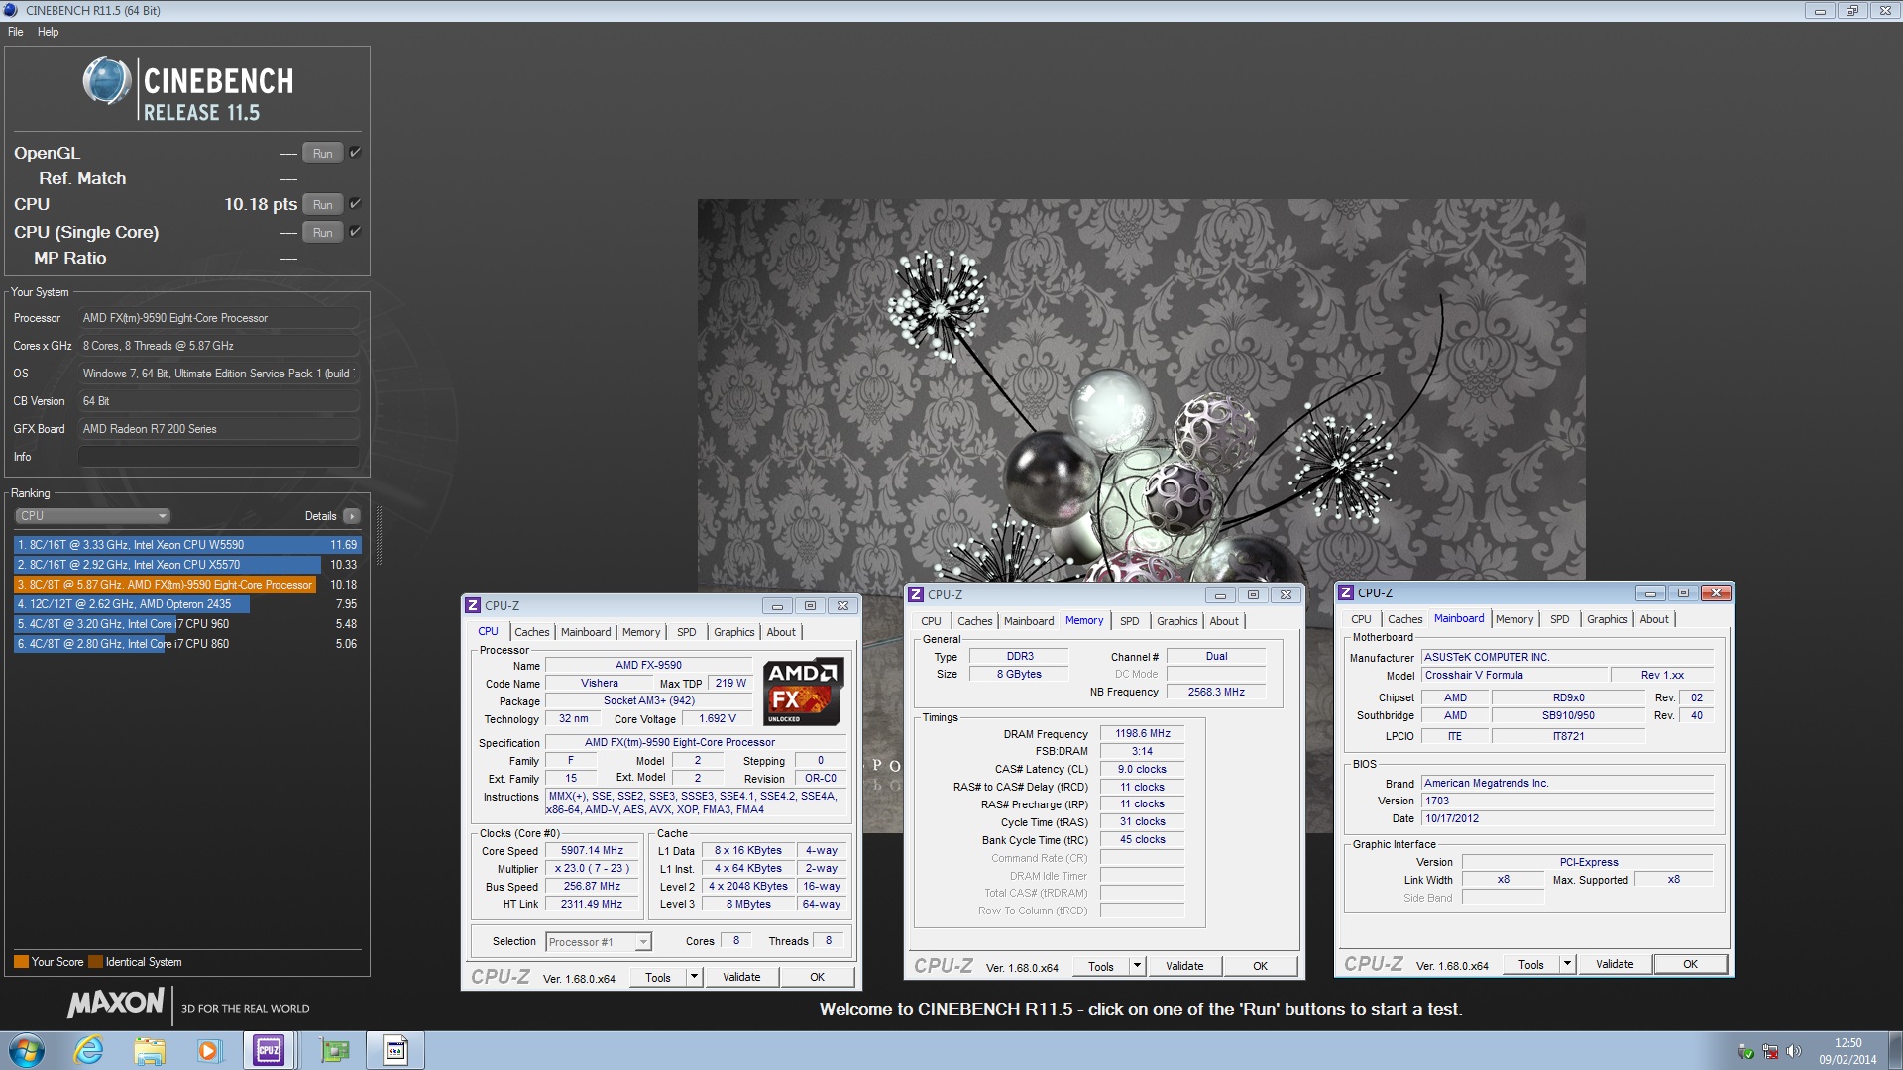Click the network status tray icon
This screenshot has width=1903, height=1070.
point(1770,1051)
